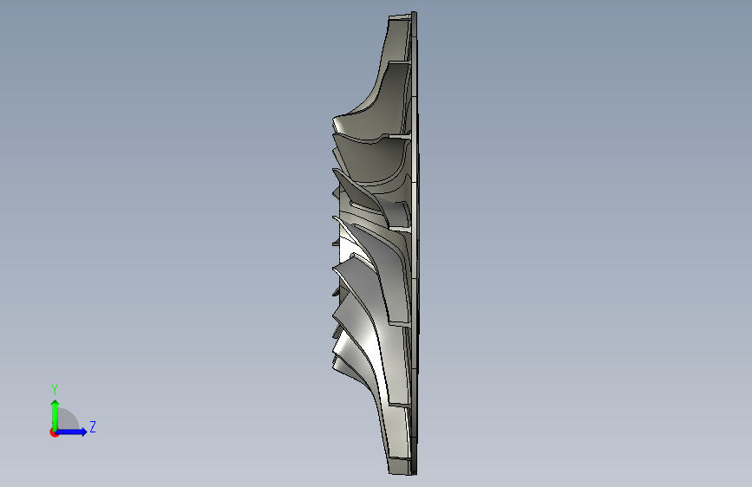Click the red X axis dot at the triad origin
The width and height of the screenshot is (752, 487).
[x=54, y=432]
